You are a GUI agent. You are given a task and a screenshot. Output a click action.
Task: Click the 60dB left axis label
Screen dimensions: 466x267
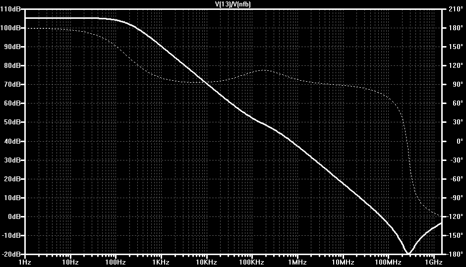click(12, 104)
